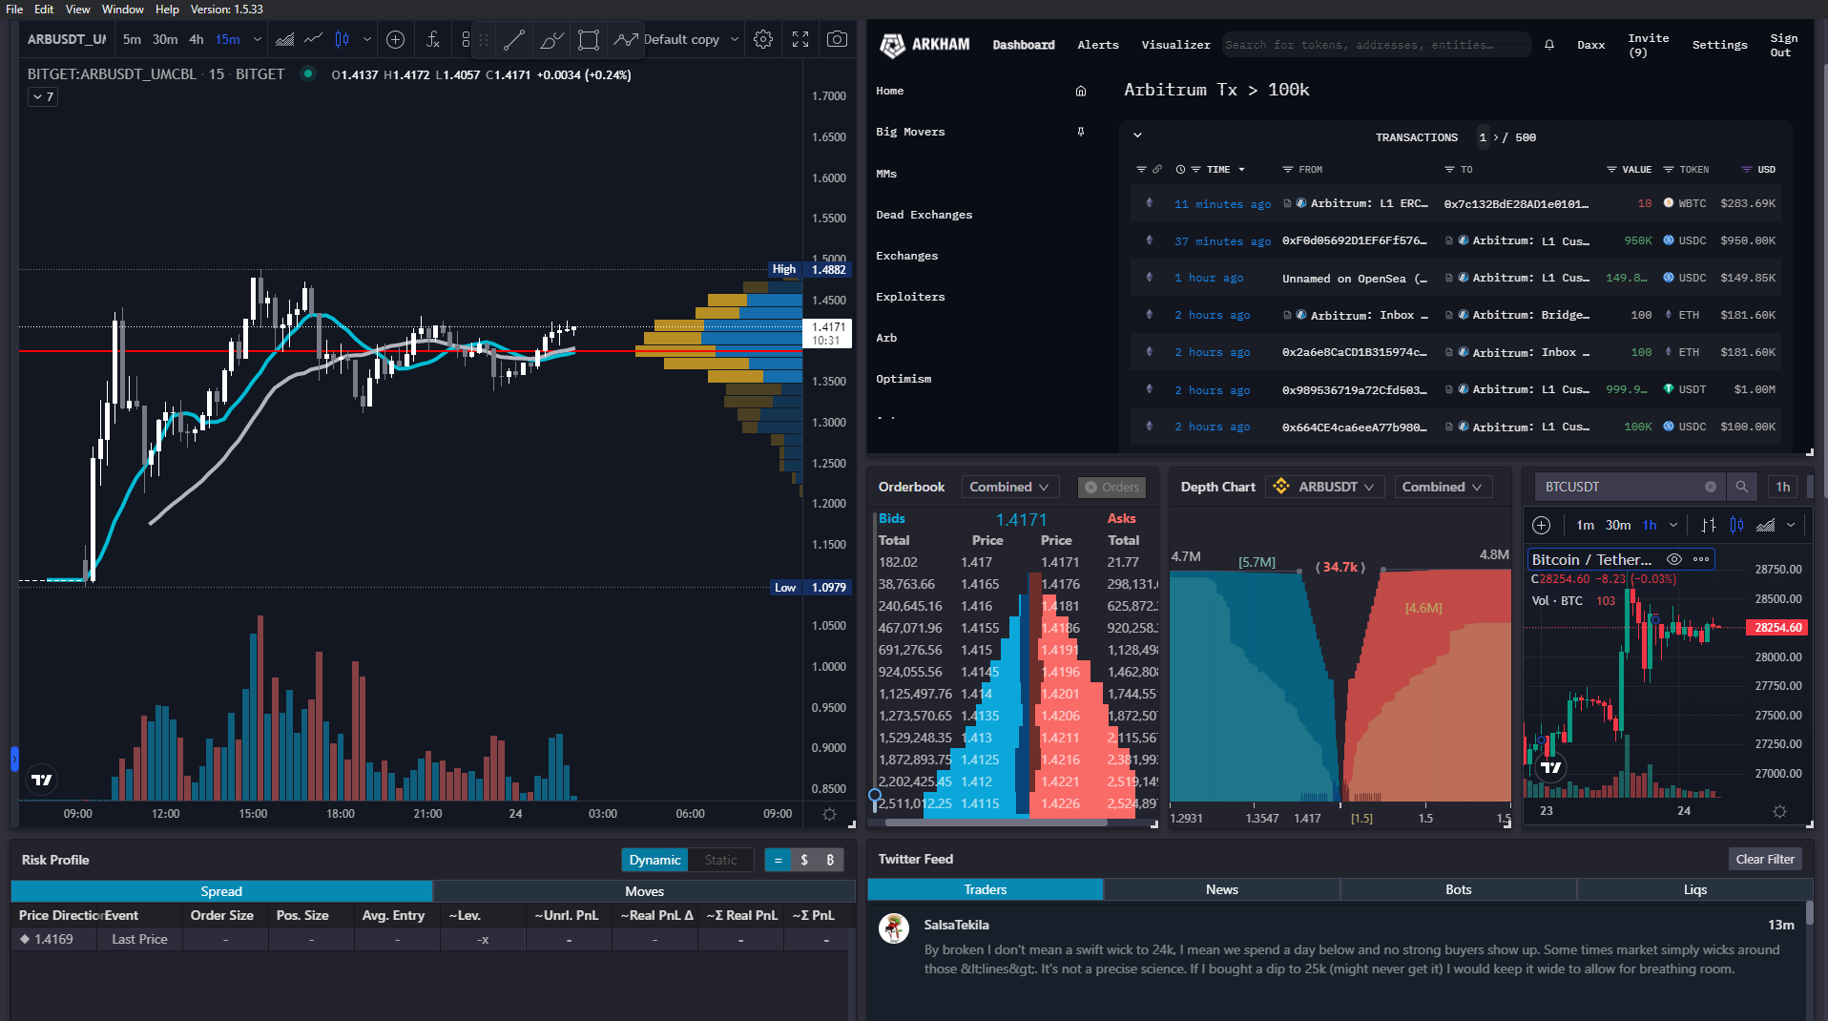The image size is (1828, 1021).
Task: Click Clear Filter in Twitter Feed
Action: tap(1765, 859)
